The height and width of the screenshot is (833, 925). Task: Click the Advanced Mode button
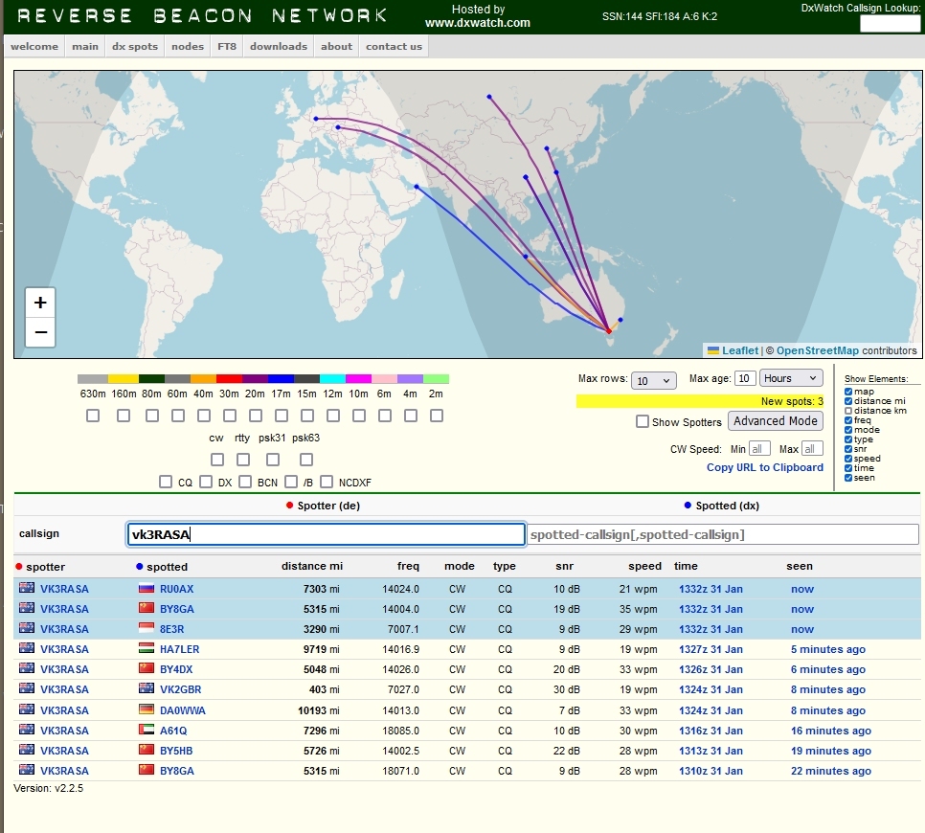[776, 421]
